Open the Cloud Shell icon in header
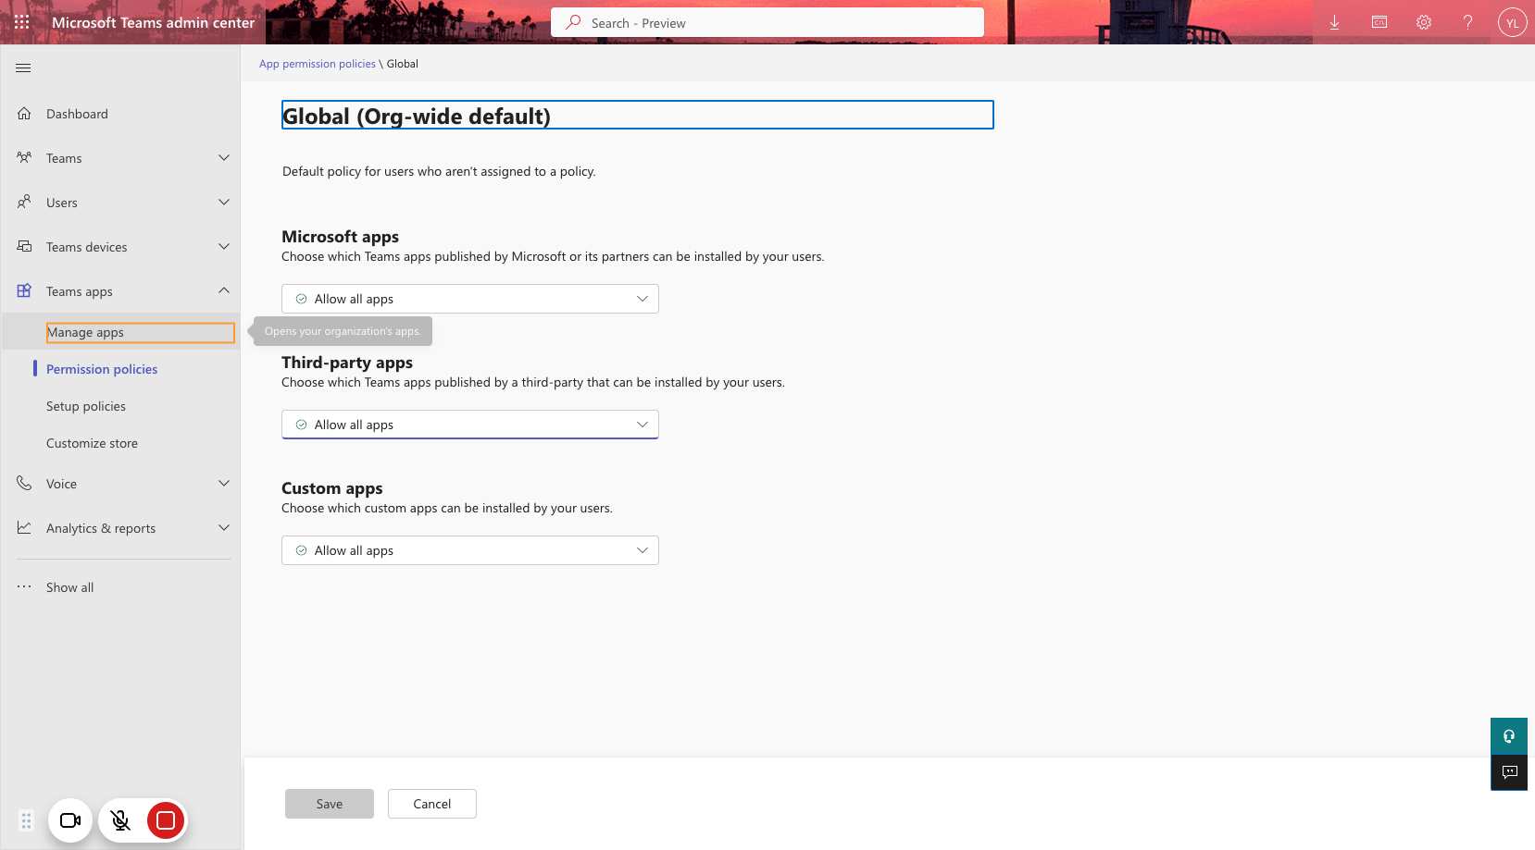 tap(1379, 22)
